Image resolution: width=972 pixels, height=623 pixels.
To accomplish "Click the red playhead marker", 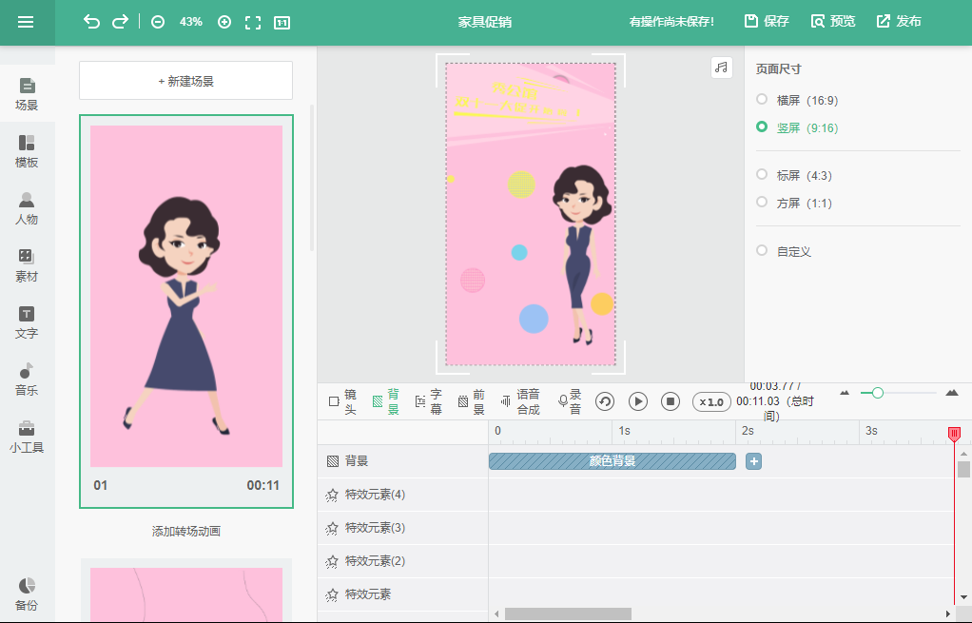I will [955, 434].
